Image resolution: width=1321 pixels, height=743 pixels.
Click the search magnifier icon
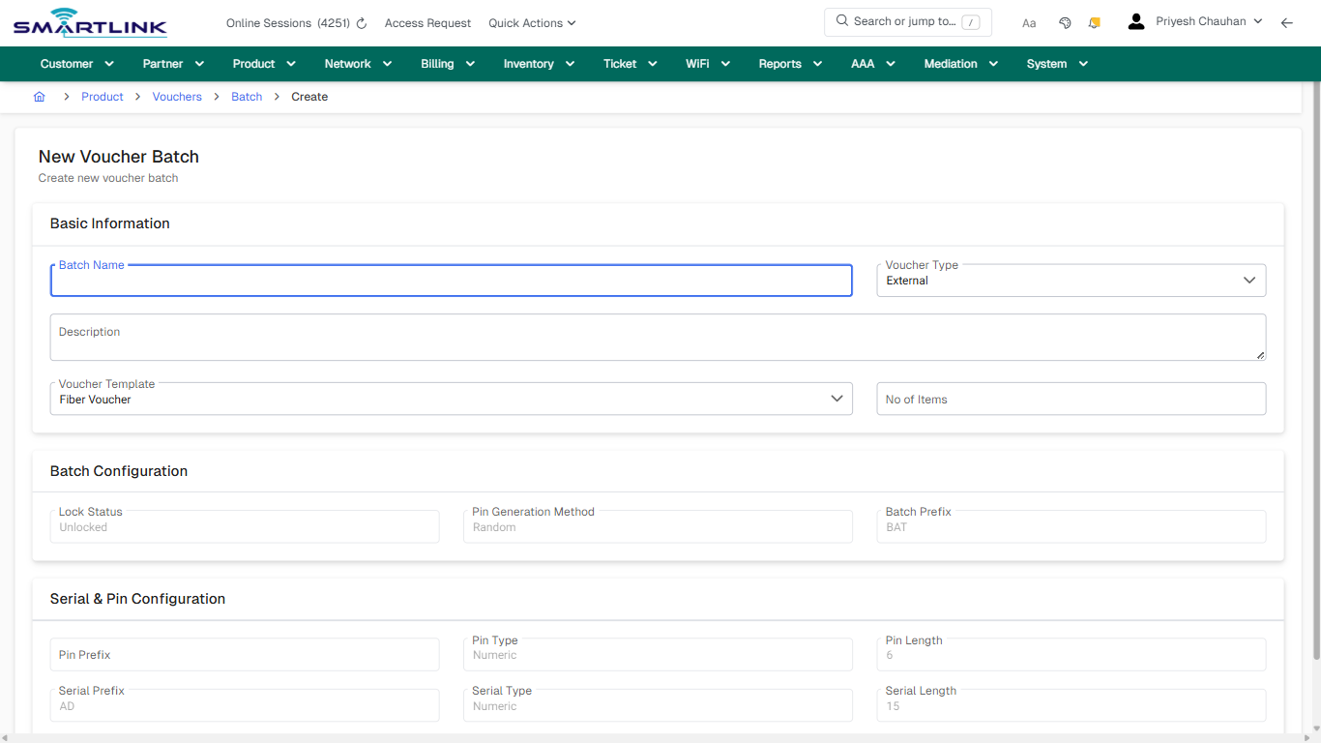tap(840, 20)
